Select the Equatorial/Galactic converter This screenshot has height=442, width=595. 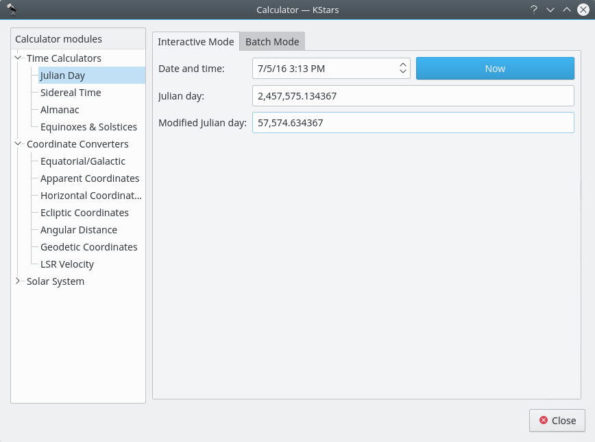click(83, 161)
